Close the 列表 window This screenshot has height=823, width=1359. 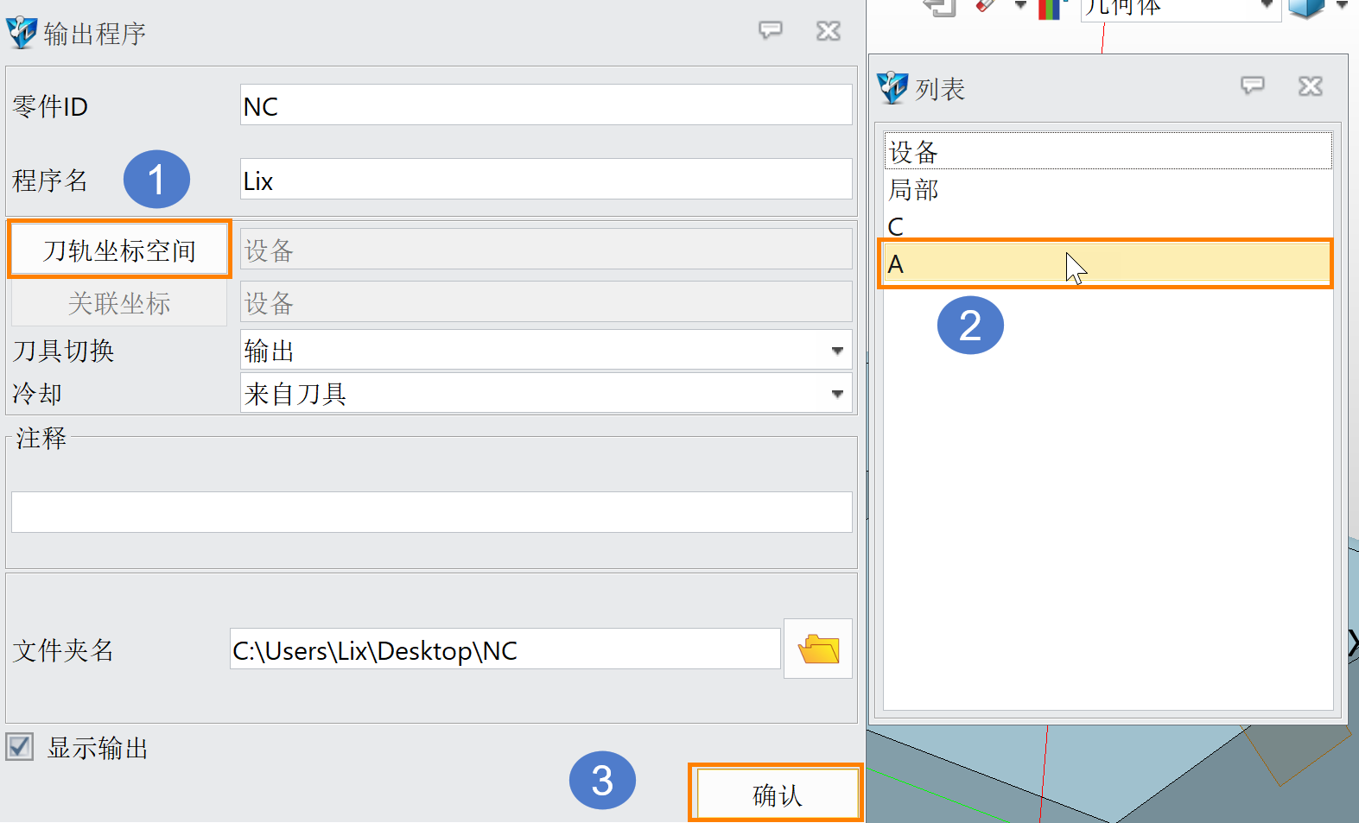click(x=1311, y=85)
